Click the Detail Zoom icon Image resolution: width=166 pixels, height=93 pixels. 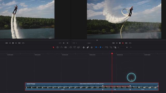coord(111,47)
